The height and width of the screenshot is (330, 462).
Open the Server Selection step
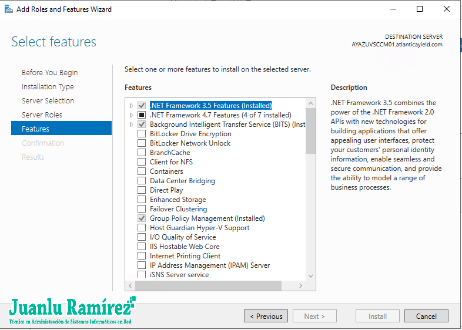(x=48, y=101)
